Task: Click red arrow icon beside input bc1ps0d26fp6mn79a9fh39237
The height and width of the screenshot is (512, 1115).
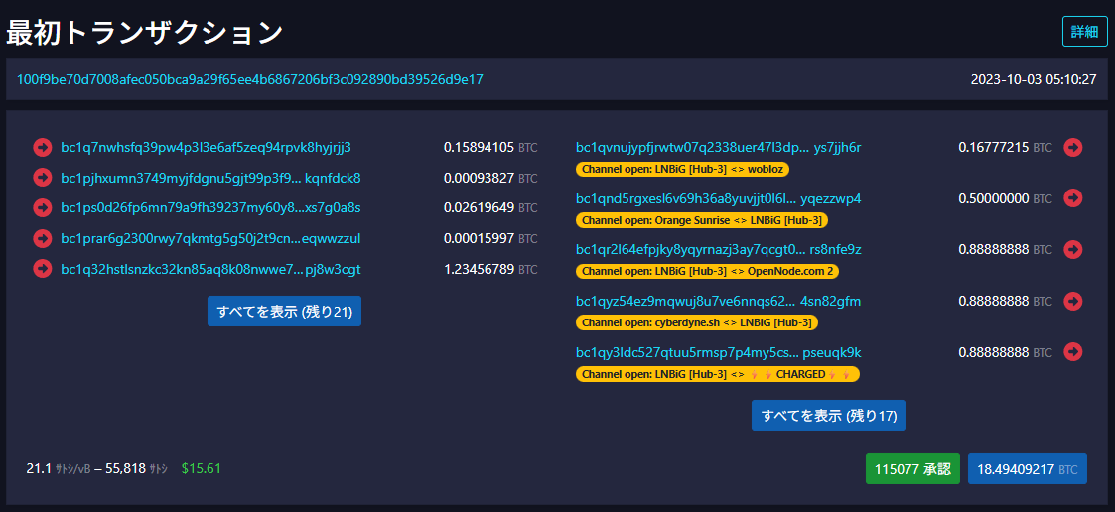Action: click(42, 207)
